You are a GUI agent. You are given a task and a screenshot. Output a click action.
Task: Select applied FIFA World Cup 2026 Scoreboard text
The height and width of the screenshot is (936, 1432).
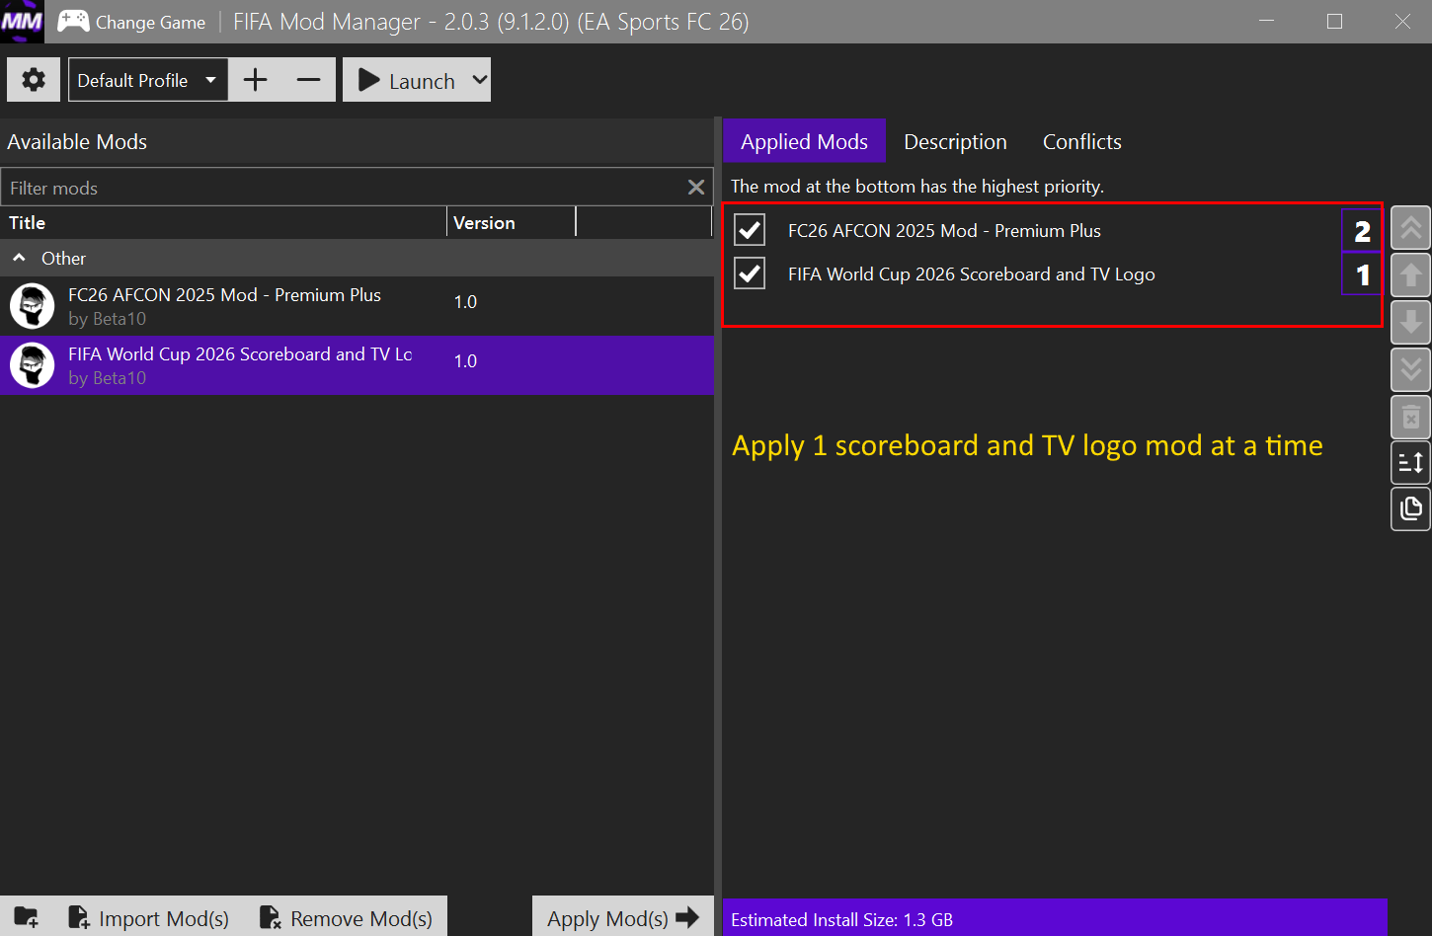click(x=971, y=273)
